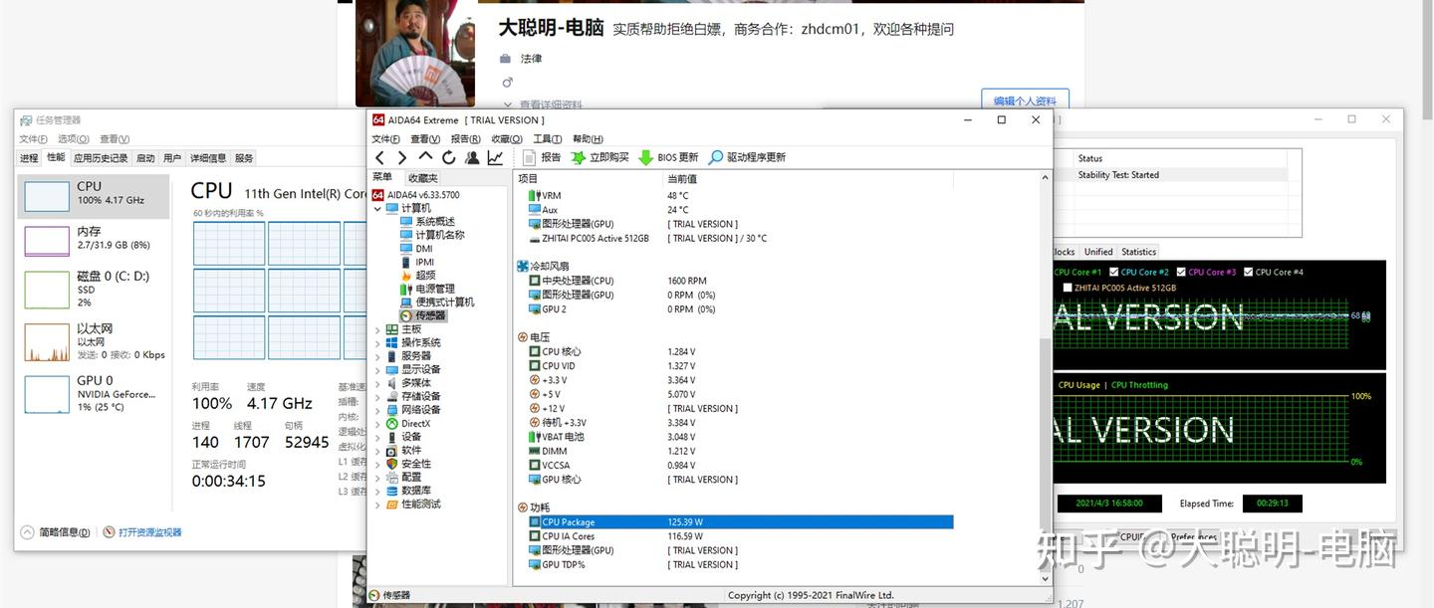Click the back navigation arrow in AIDA64
This screenshot has width=1434, height=608.
coord(380,156)
